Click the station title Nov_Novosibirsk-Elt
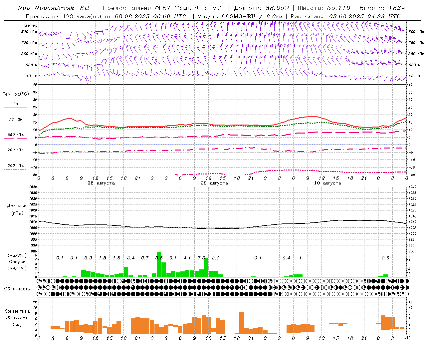The height and width of the screenshot is (341, 426). (x=54, y=8)
